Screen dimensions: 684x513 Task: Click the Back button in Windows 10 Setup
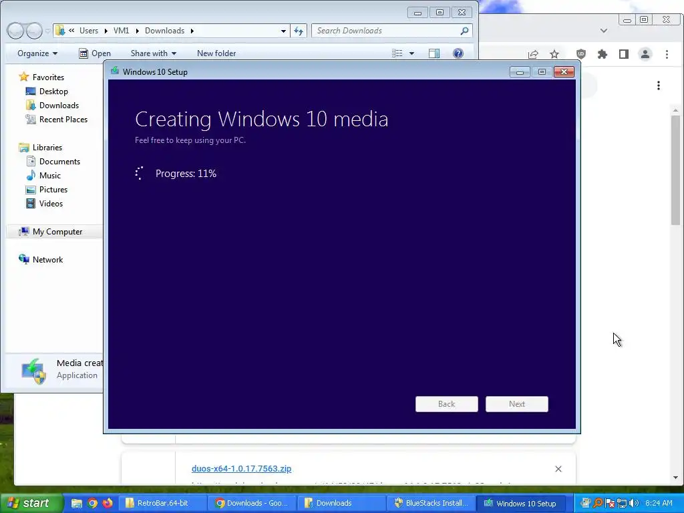(446, 404)
